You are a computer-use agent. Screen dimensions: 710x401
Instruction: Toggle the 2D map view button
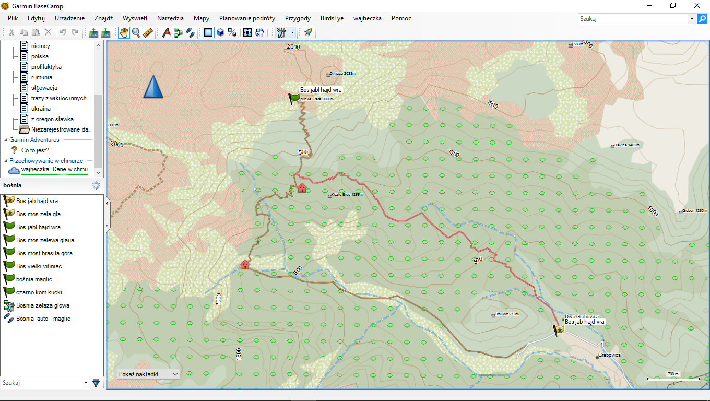(208, 32)
